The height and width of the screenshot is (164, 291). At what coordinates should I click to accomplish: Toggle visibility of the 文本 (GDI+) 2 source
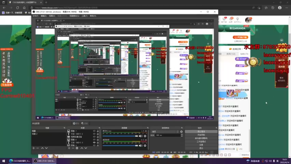click(x=94, y=134)
